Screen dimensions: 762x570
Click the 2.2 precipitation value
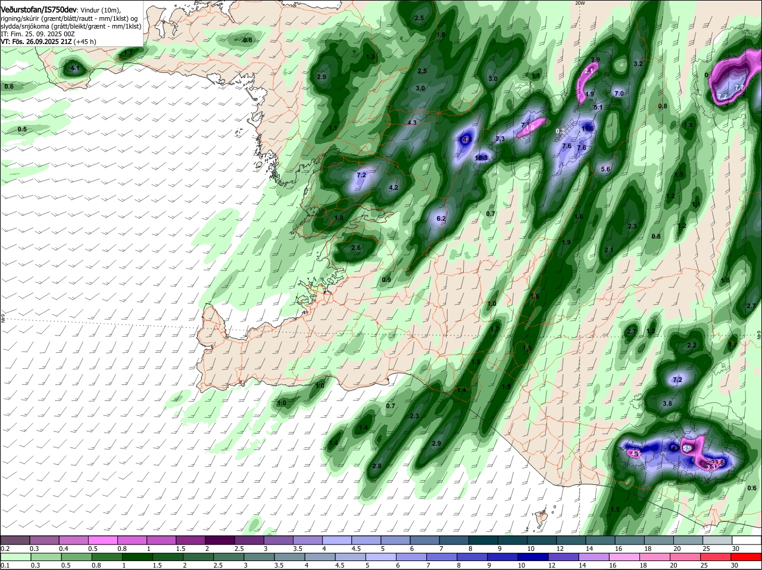[x=692, y=345]
